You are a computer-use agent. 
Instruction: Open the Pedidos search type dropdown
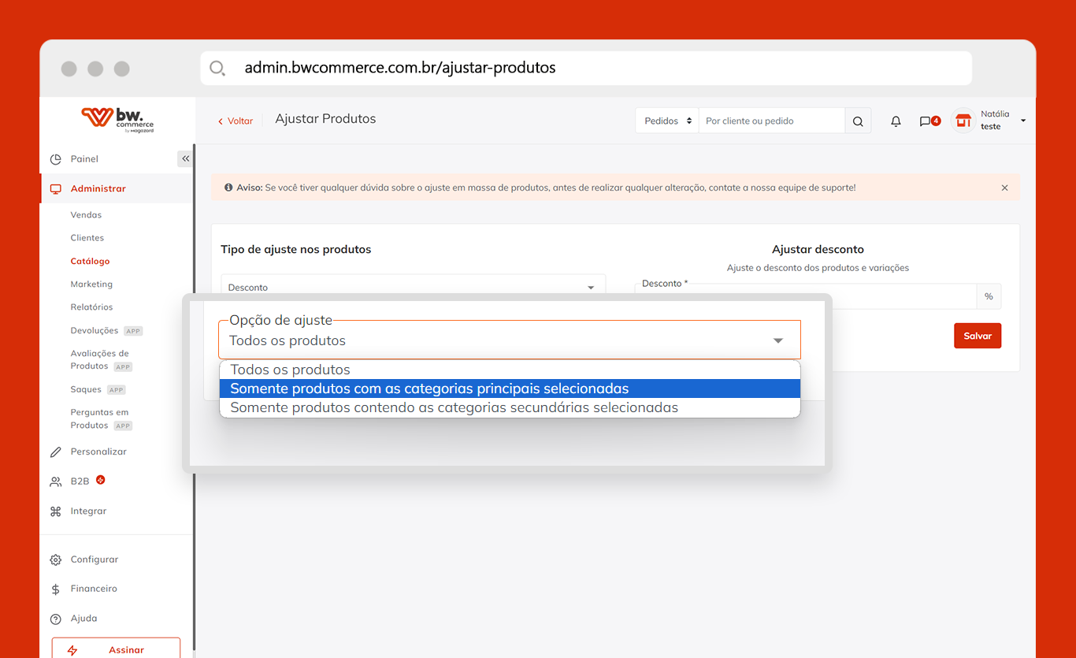pyautogui.click(x=667, y=121)
